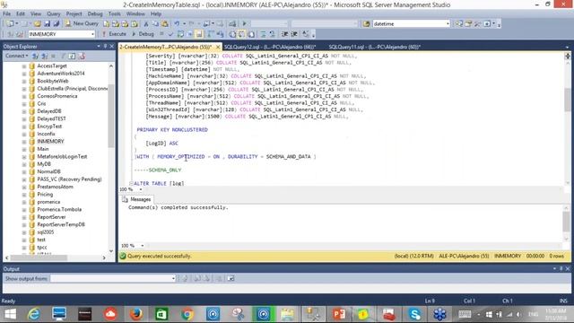Open Internet Explorer from the taskbar

[34, 314]
